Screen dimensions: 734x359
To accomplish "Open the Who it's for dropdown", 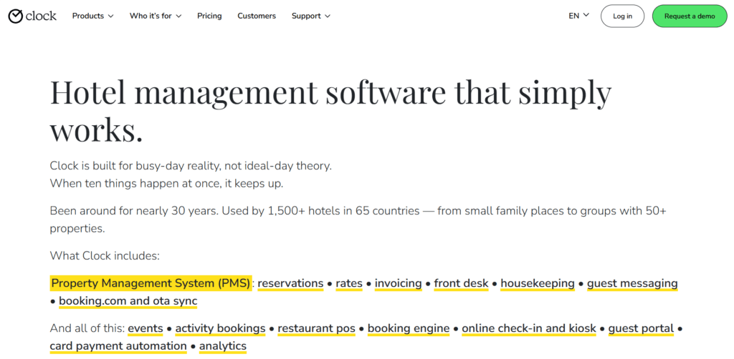I will [156, 16].
